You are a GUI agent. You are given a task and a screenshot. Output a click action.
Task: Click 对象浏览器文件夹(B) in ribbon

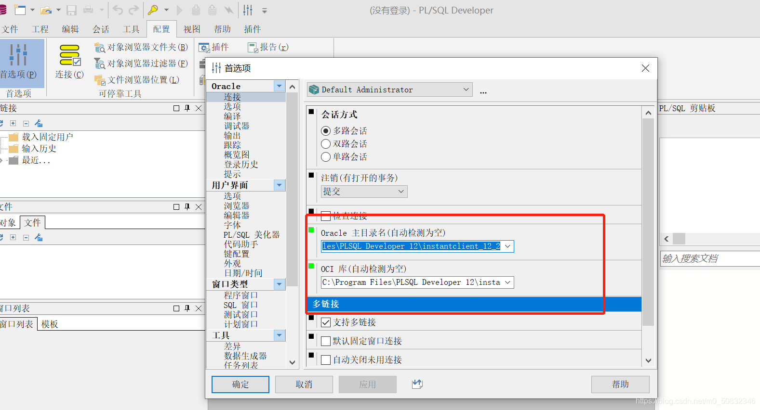(x=141, y=47)
